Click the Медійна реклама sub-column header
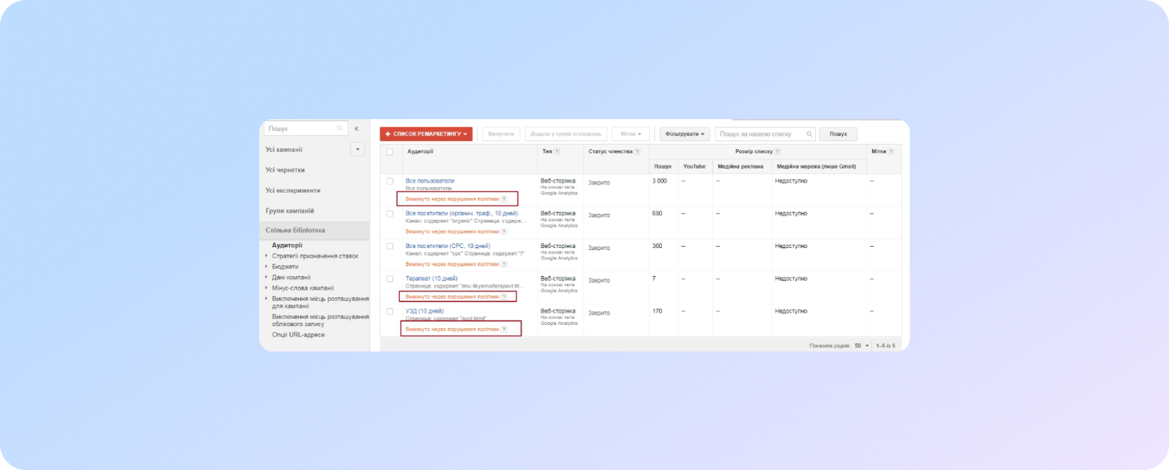 pos(740,167)
